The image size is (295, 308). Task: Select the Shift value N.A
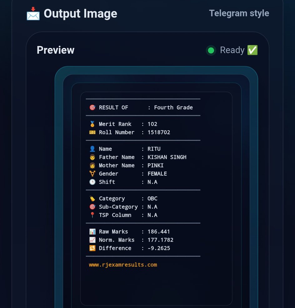tap(152, 182)
